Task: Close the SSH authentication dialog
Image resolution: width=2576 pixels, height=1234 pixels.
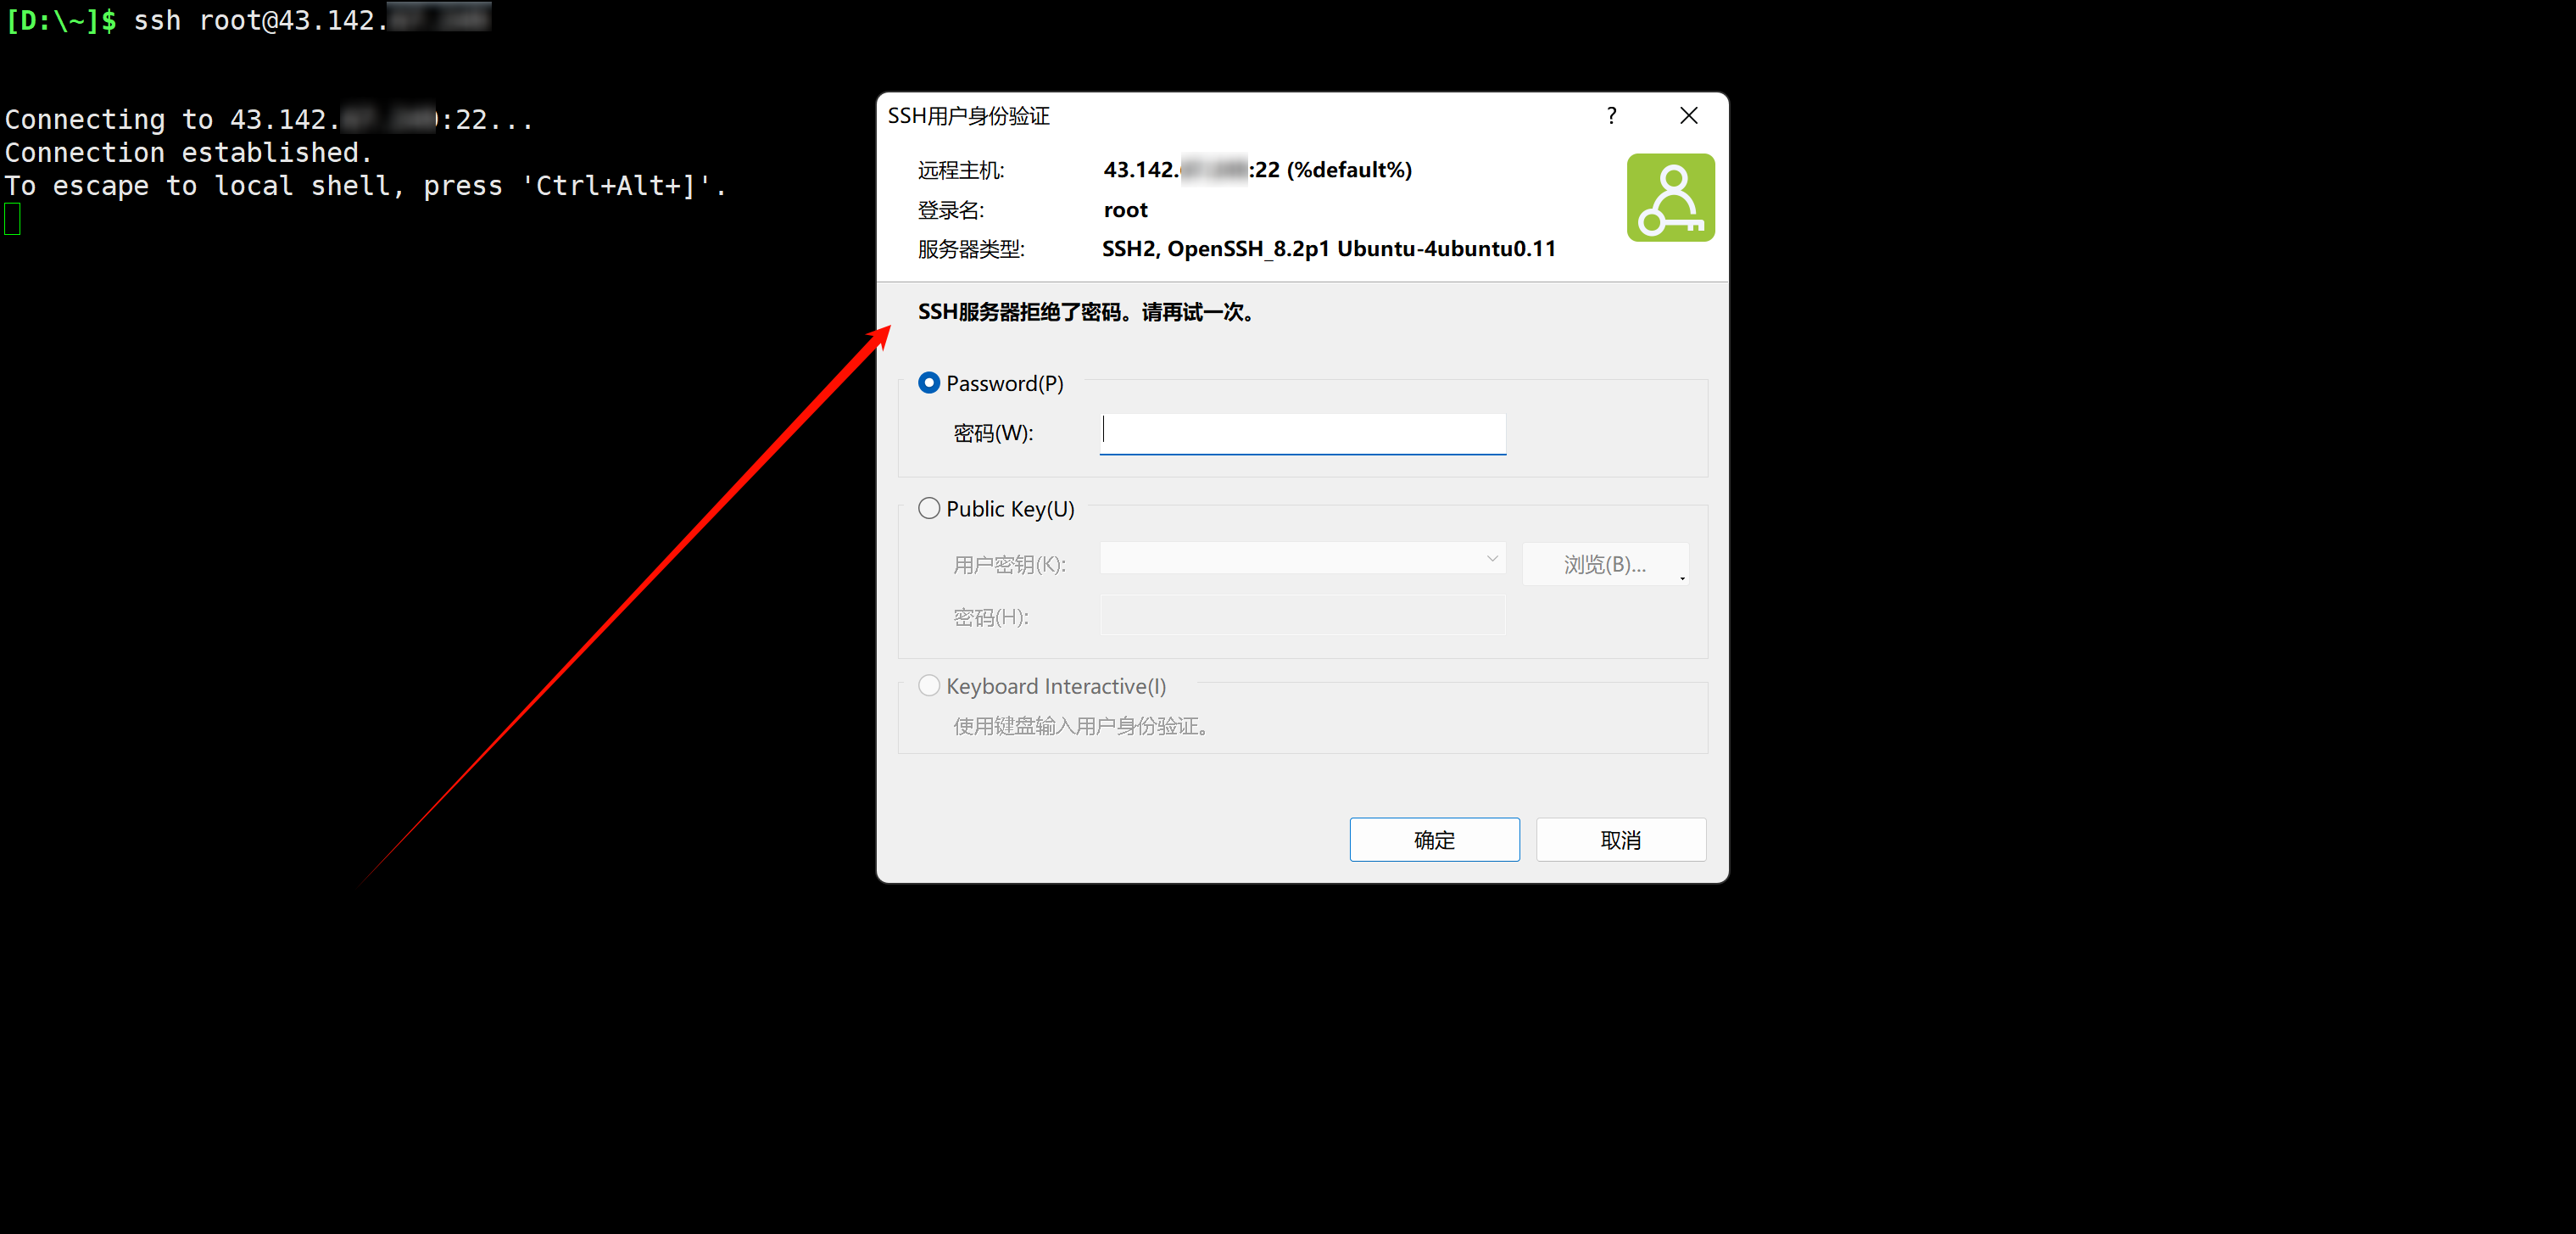Action: tap(1689, 116)
